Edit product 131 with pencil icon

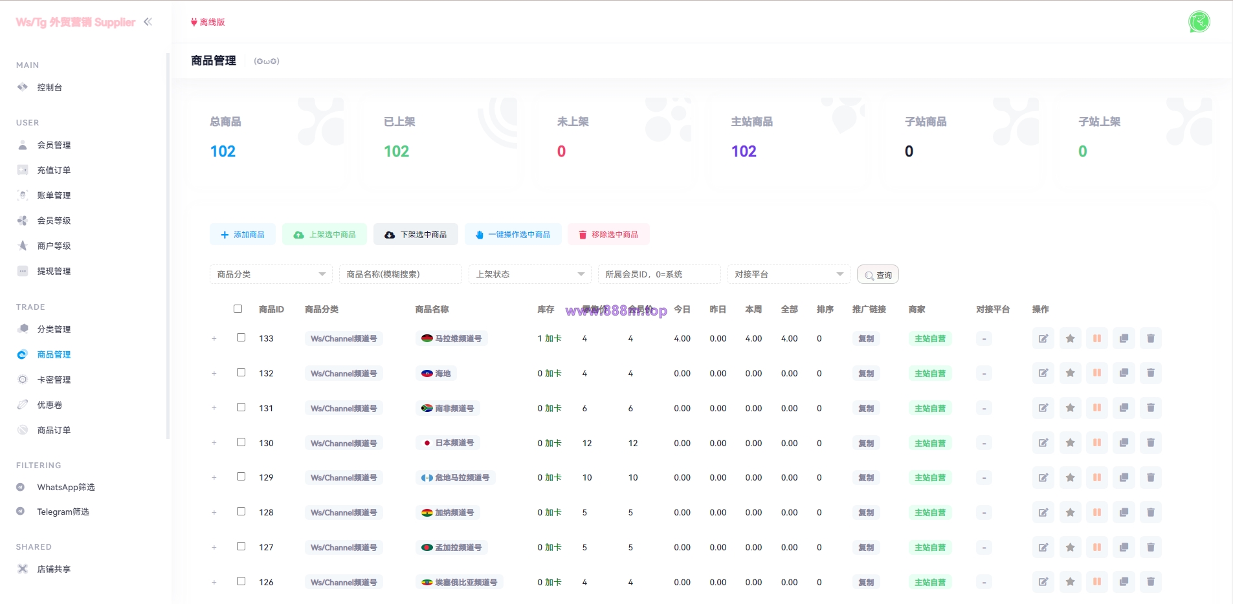[x=1043, y=408]
